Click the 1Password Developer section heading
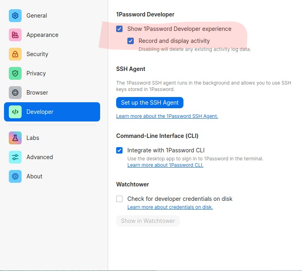Viewport: 302px width, 271px height. pyautogui.click(x=145, y=14)
